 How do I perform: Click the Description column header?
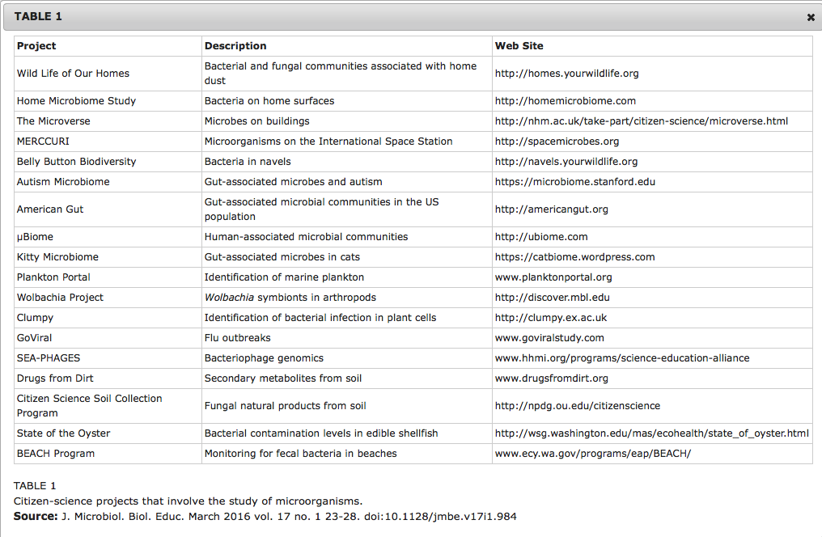pyautogui.click(x=235, y=46)
